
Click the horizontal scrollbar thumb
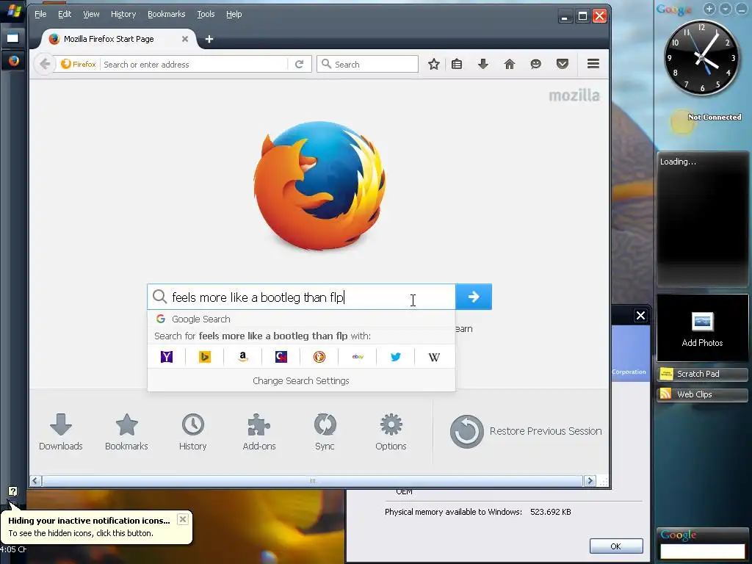pos(313,480)
